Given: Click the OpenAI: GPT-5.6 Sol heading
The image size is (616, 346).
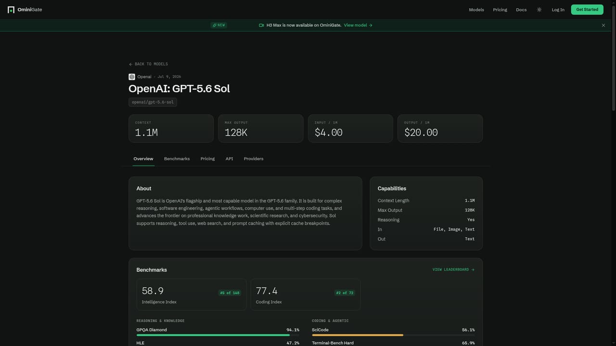Looking at the screenshot, I should pyautogui.click(x=179, y=88).
